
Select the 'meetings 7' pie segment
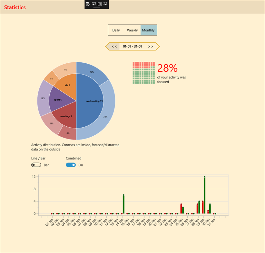(x=66, y=116)
